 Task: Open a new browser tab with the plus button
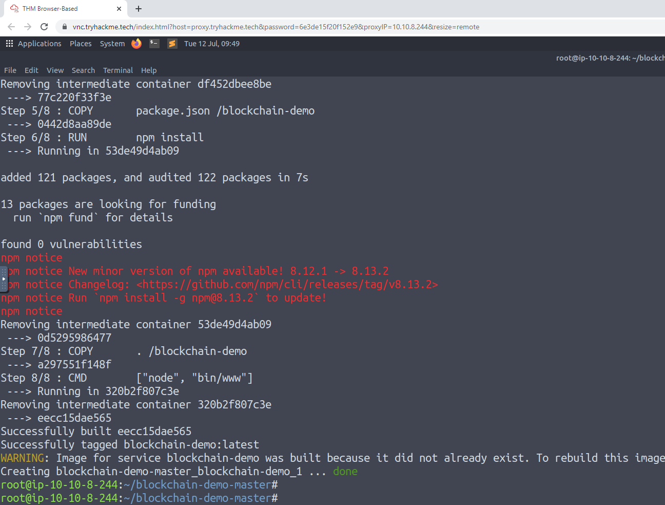click(x=139, y=9)
